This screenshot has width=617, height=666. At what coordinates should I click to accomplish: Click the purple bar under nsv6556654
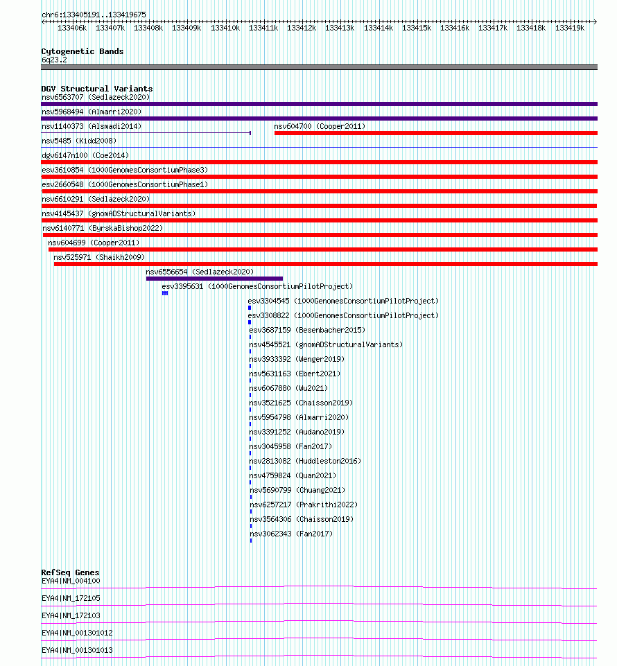pyautogui.click(x=214, y=279)
